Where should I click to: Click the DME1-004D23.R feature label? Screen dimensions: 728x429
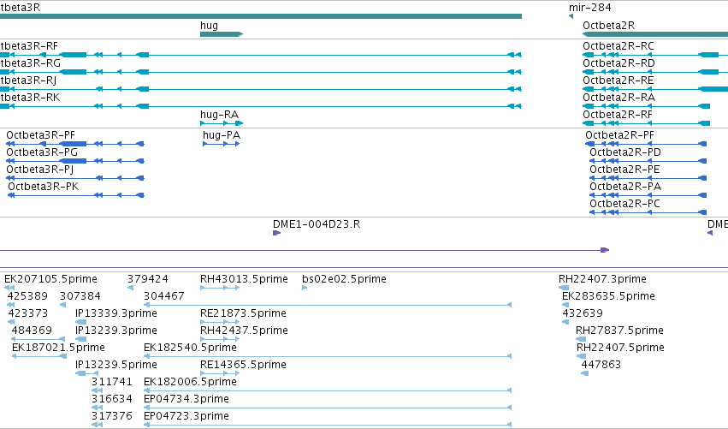tap(317, 224)
